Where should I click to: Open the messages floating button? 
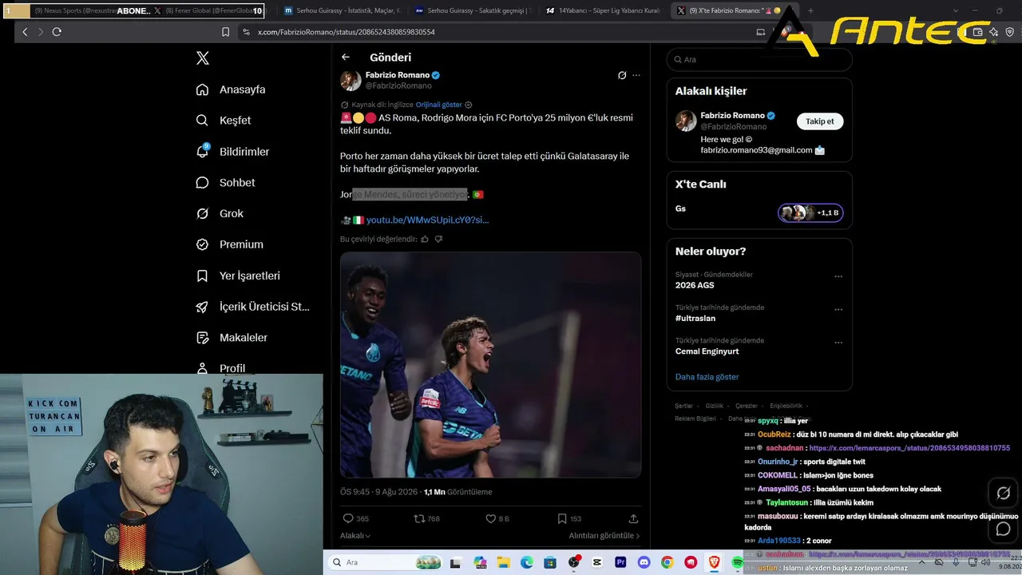tap(1004, 529)
